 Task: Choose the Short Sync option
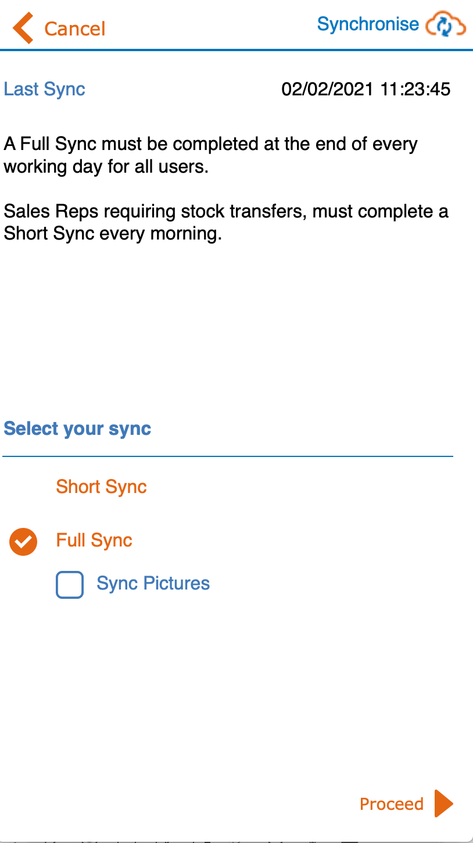(101, 487)
